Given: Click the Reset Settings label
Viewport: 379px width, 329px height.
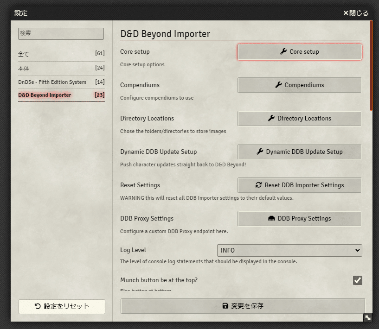Looking at the screenshot, I should point(140,185).
